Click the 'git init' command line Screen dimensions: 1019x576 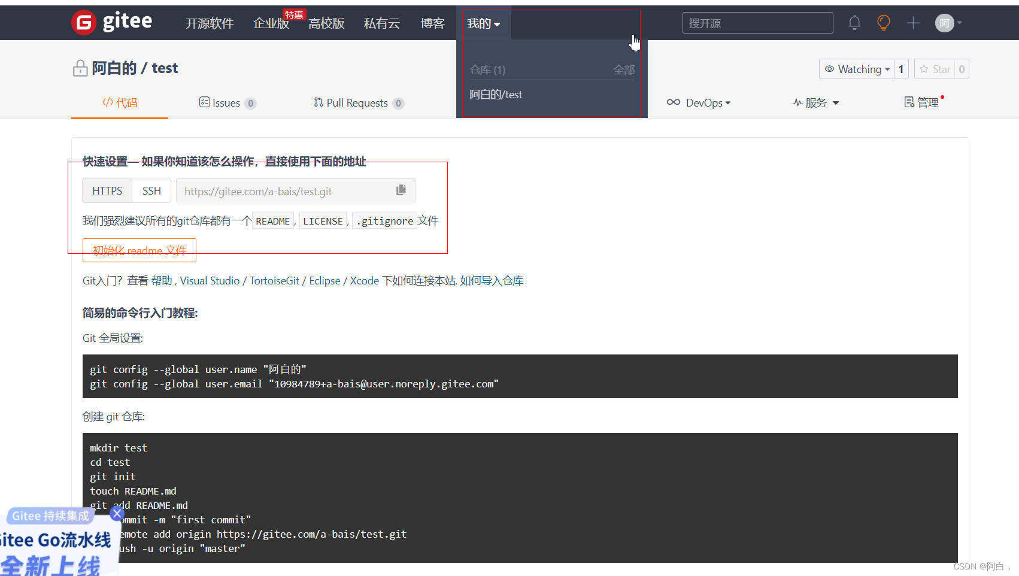[113, 477]
